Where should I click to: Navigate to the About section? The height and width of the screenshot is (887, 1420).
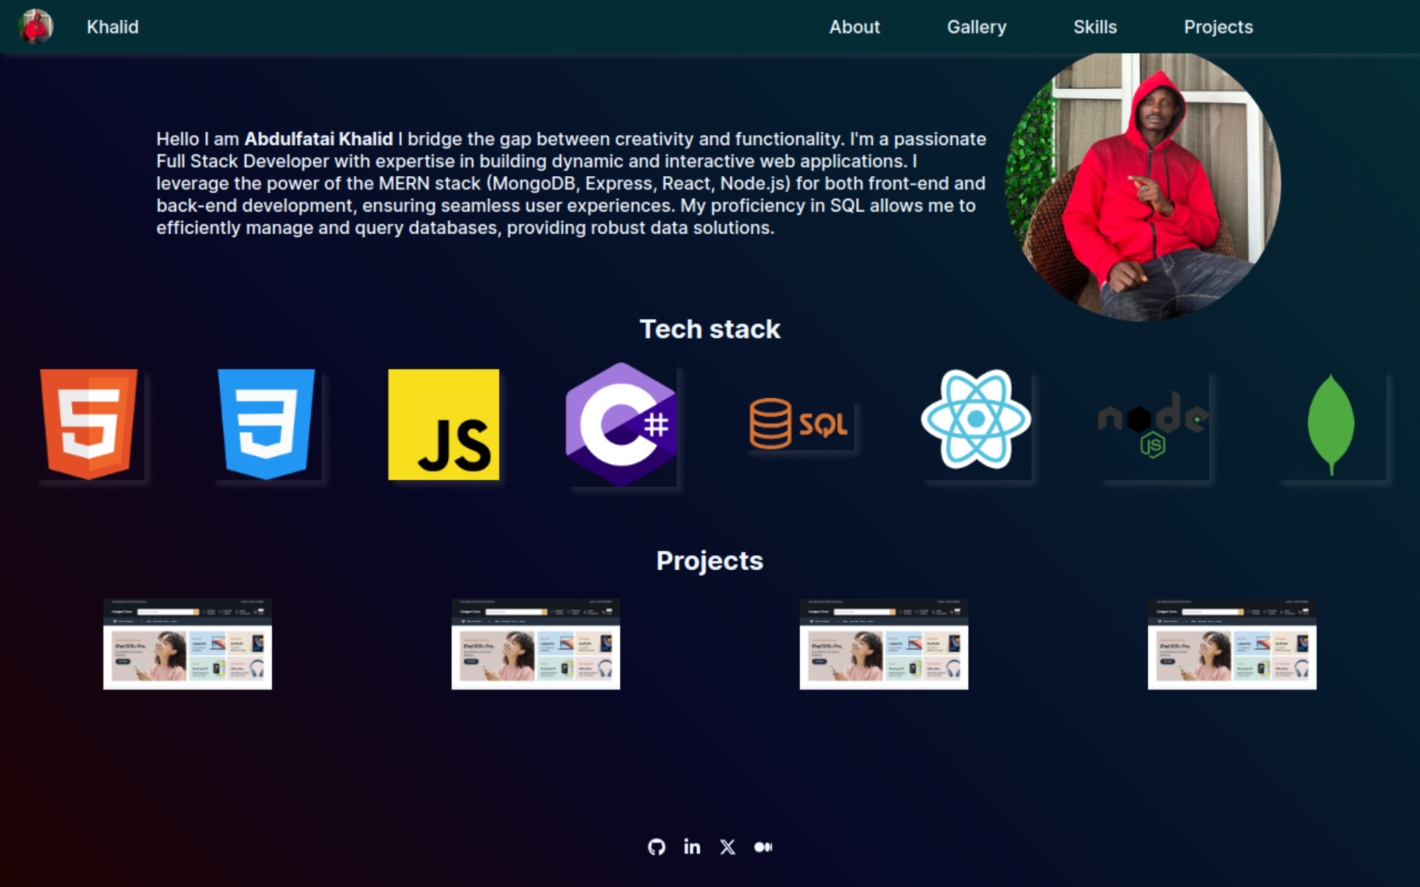854,27
